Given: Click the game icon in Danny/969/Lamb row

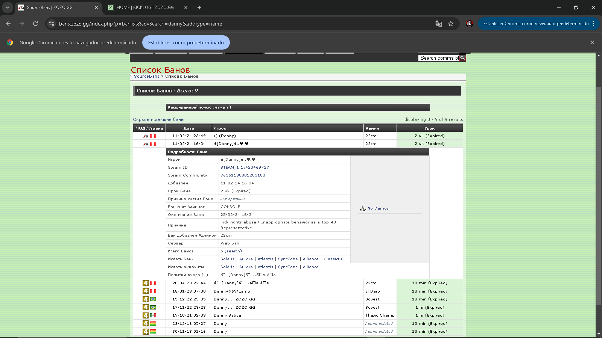Looking at the screenshot, I should (x=146, y=291).
